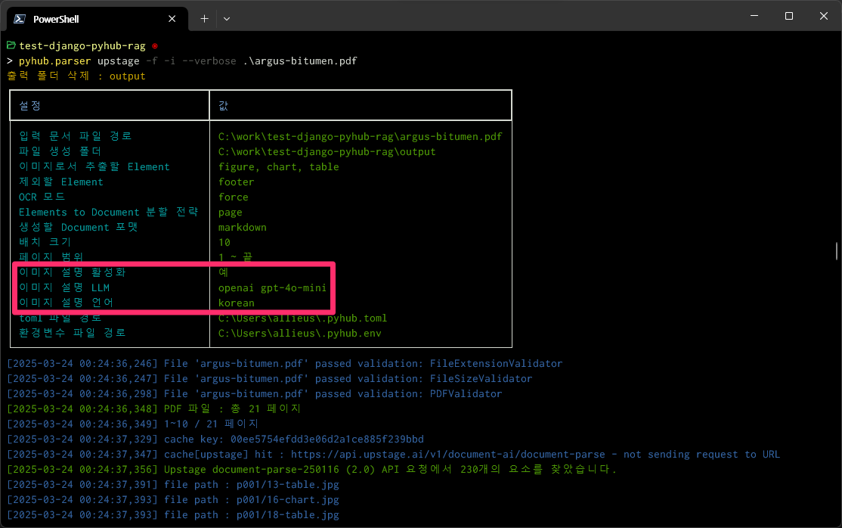Click the PowerShell icon in the tab
The image size is (842, 528).
pos(20,18)
